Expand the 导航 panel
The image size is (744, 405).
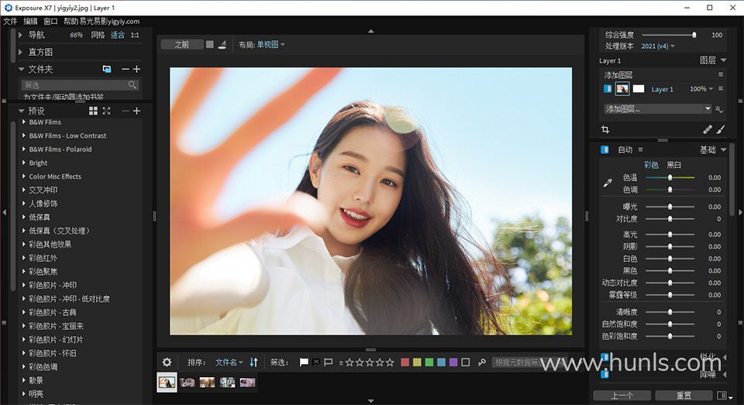point(20,35)
